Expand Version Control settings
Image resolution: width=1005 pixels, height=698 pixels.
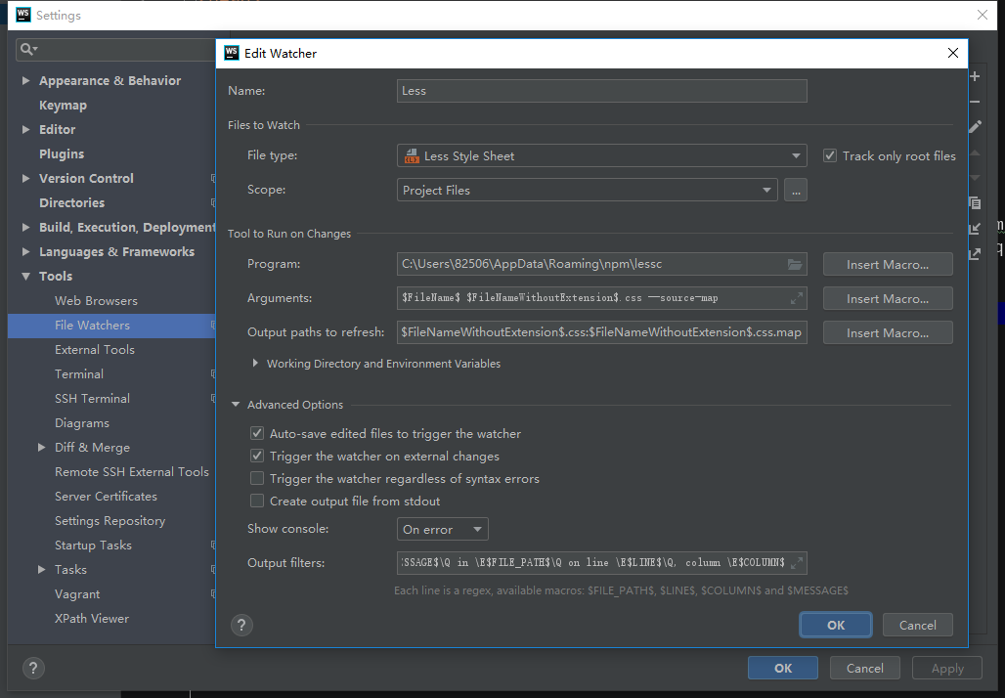pos(25,178)
